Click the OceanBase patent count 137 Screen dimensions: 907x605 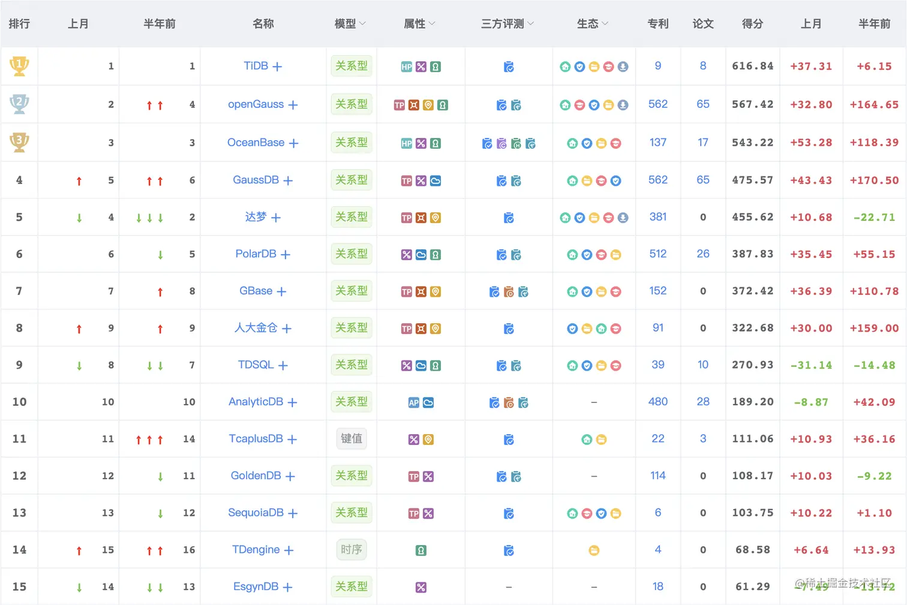coord(658,143)
